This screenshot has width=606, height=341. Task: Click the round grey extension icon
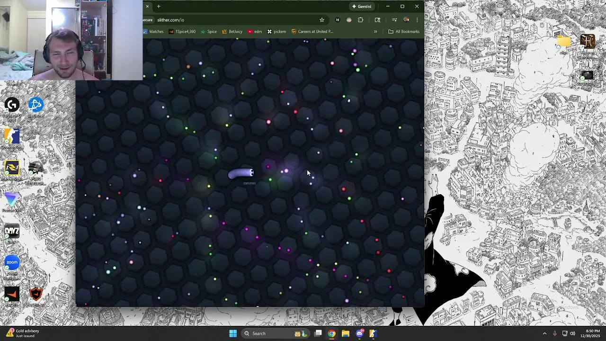[349, 20]
